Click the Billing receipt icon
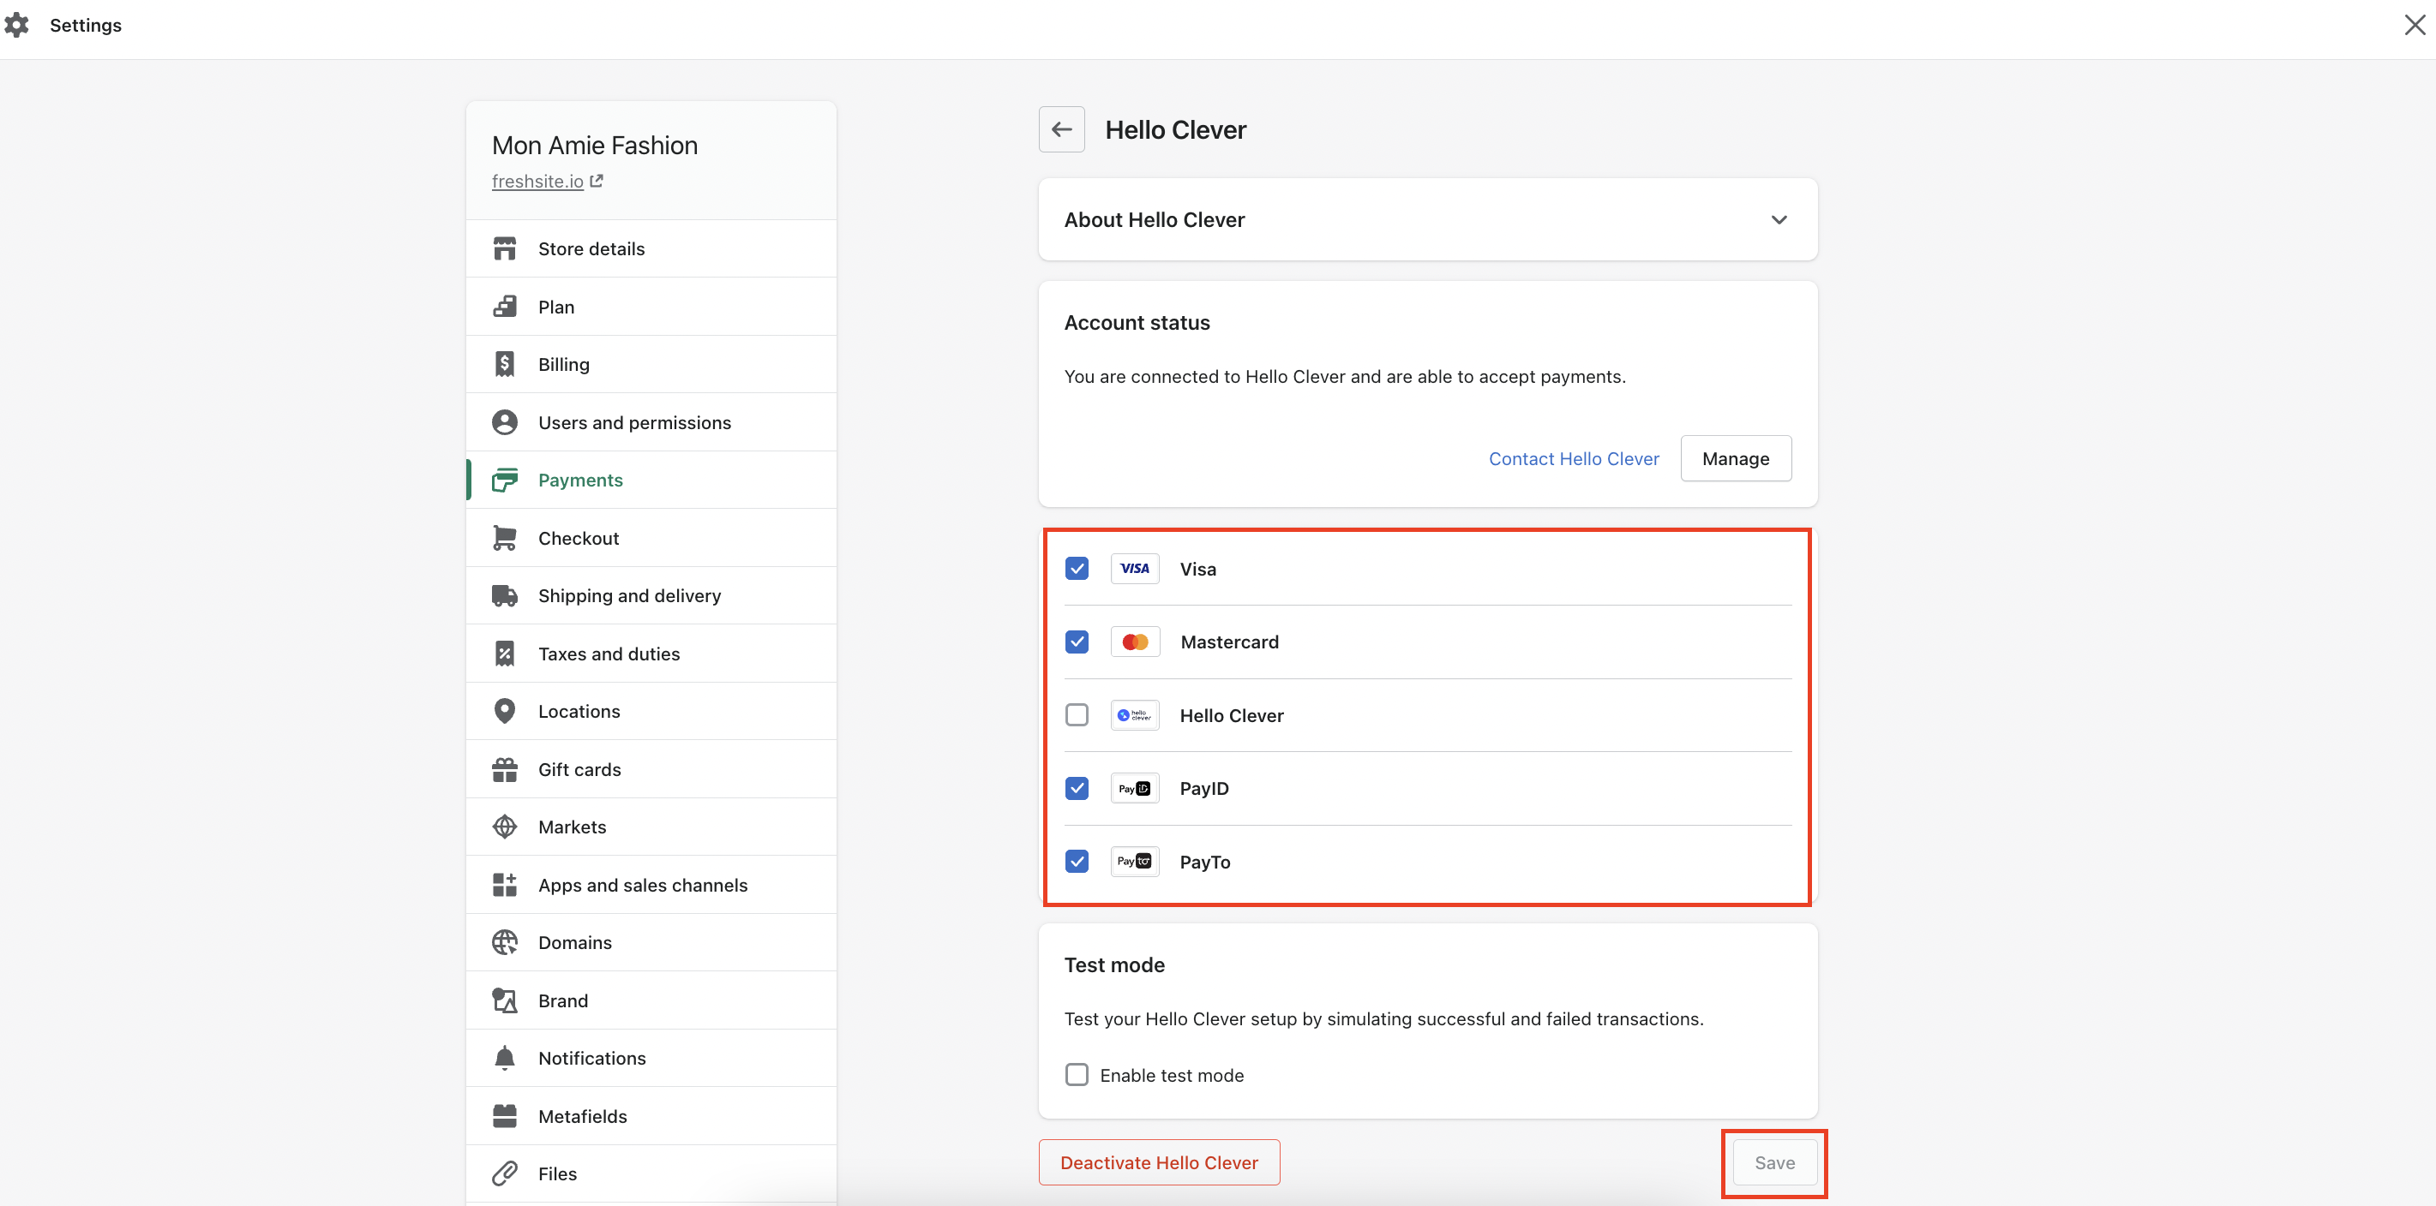2436x1206 pixels. (x=504, y=364)
